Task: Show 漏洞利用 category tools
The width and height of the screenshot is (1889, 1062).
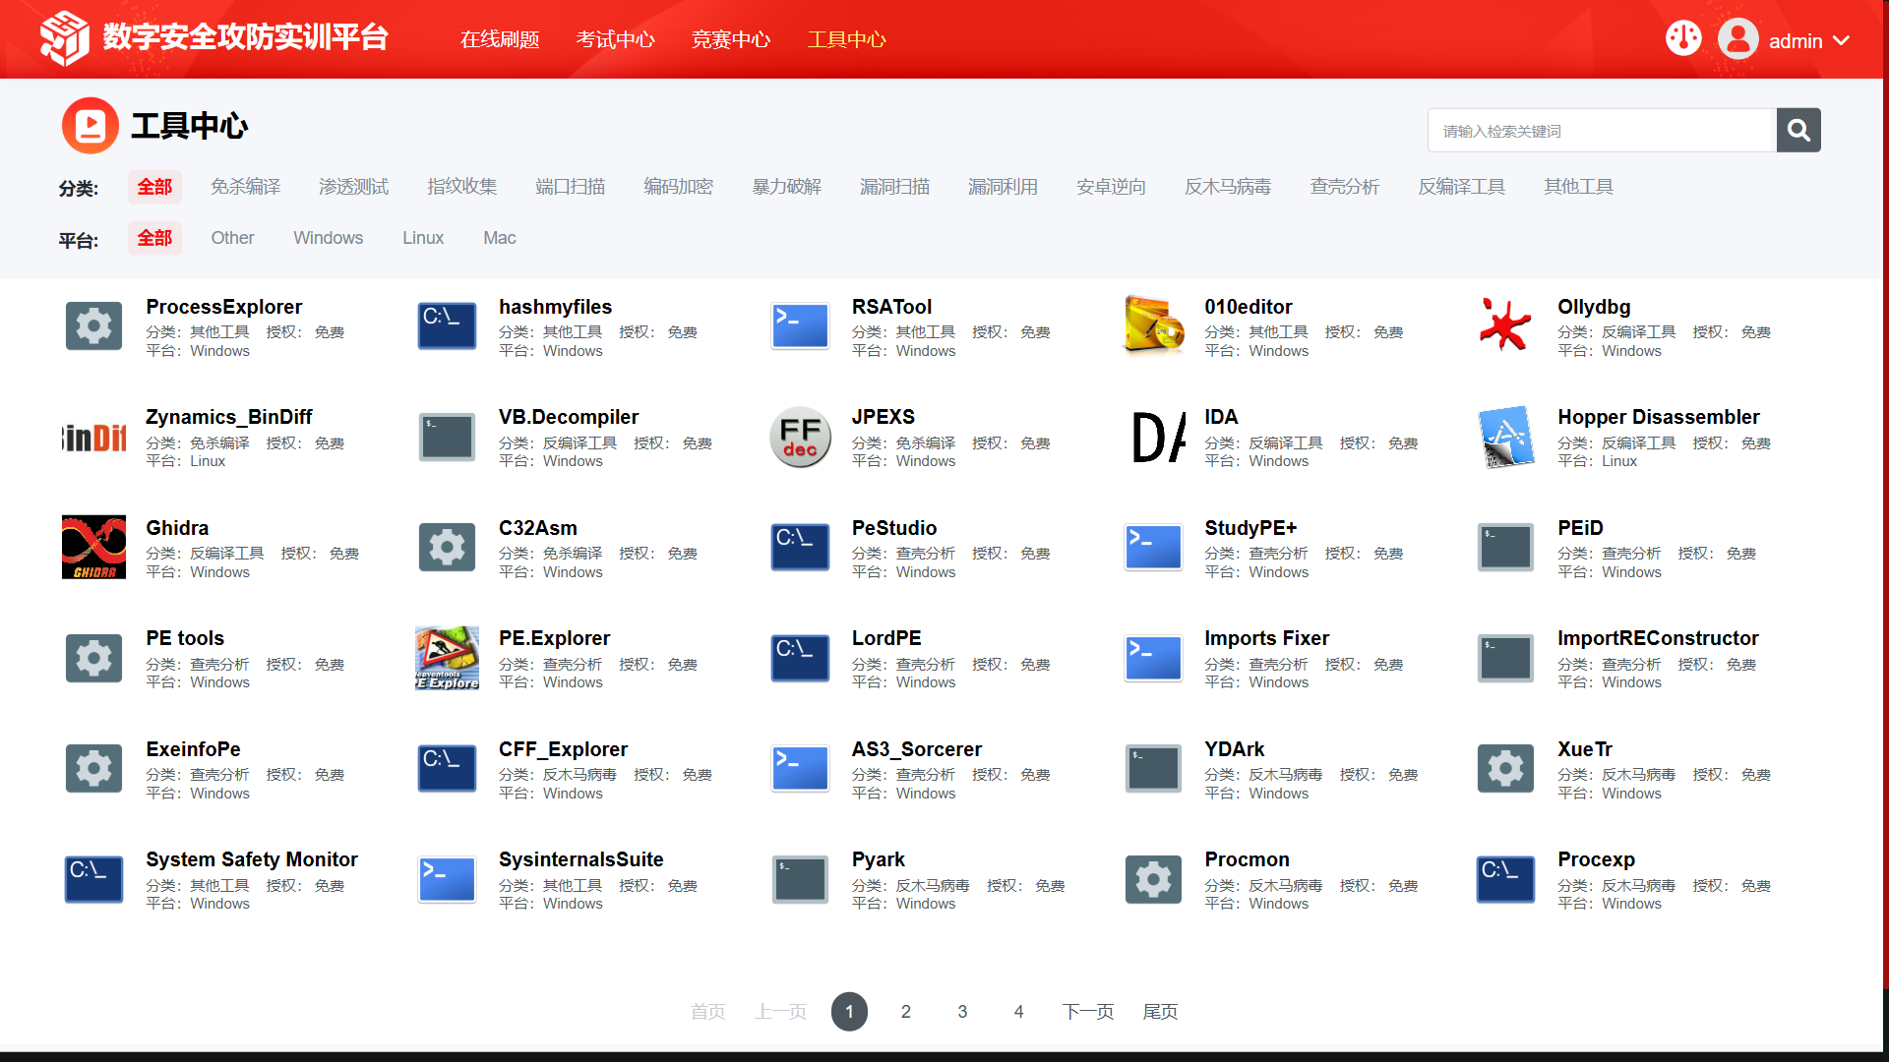Action: point(1004,187)
